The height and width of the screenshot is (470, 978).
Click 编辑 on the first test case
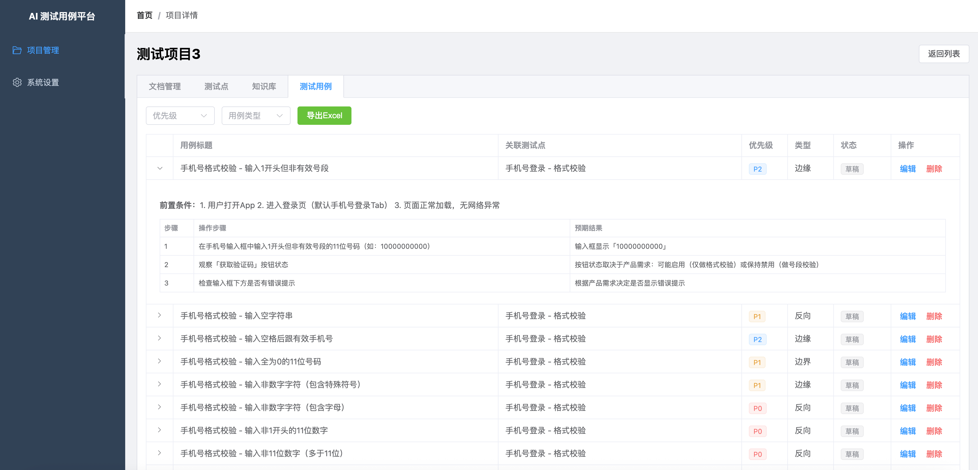pos(907,168)
